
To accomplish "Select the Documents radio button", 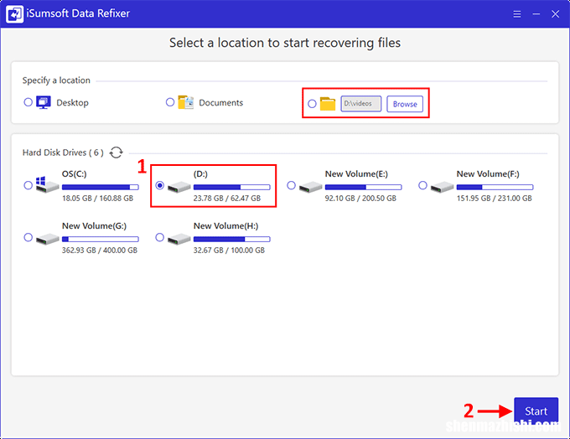I will 170,102.
